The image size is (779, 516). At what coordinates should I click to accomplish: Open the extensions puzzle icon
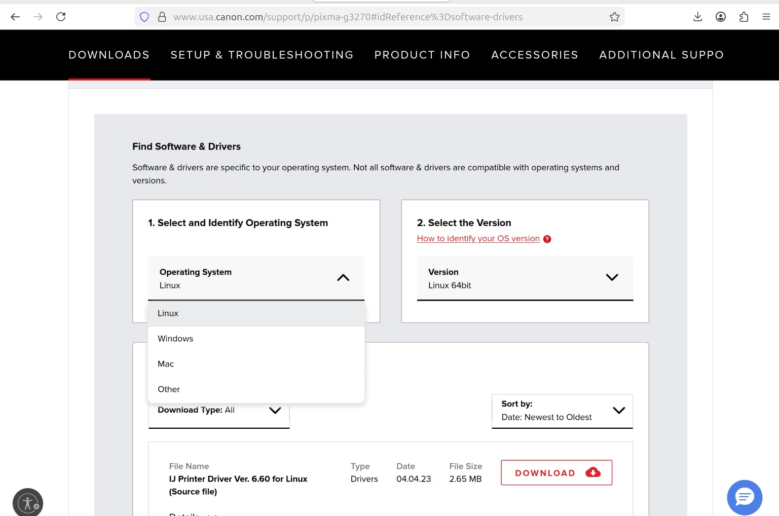point(744,17)
